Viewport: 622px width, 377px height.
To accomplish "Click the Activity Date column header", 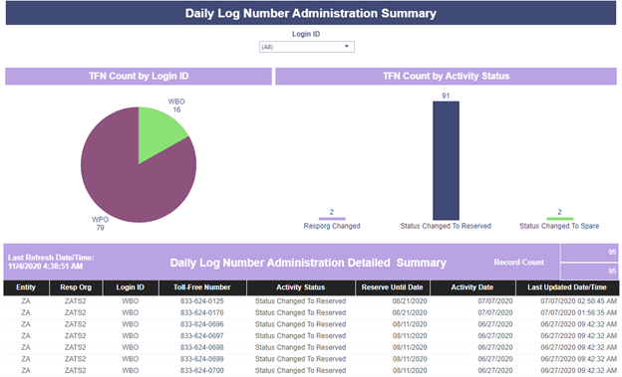I will [x=472, y=287].
